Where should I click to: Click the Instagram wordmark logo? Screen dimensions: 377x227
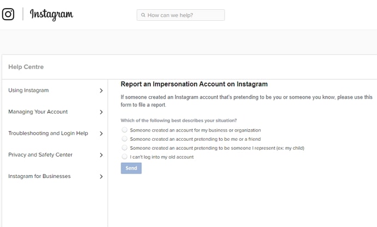tap(51, 14)
